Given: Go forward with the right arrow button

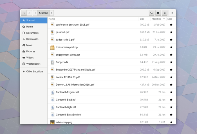Looking at the screenshot, I should [x=29, y=13].
